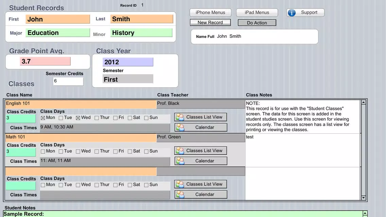Click the Grade Point Avg field 3.7
Viewport: 386px width, 217px height.
click(45, 61)
